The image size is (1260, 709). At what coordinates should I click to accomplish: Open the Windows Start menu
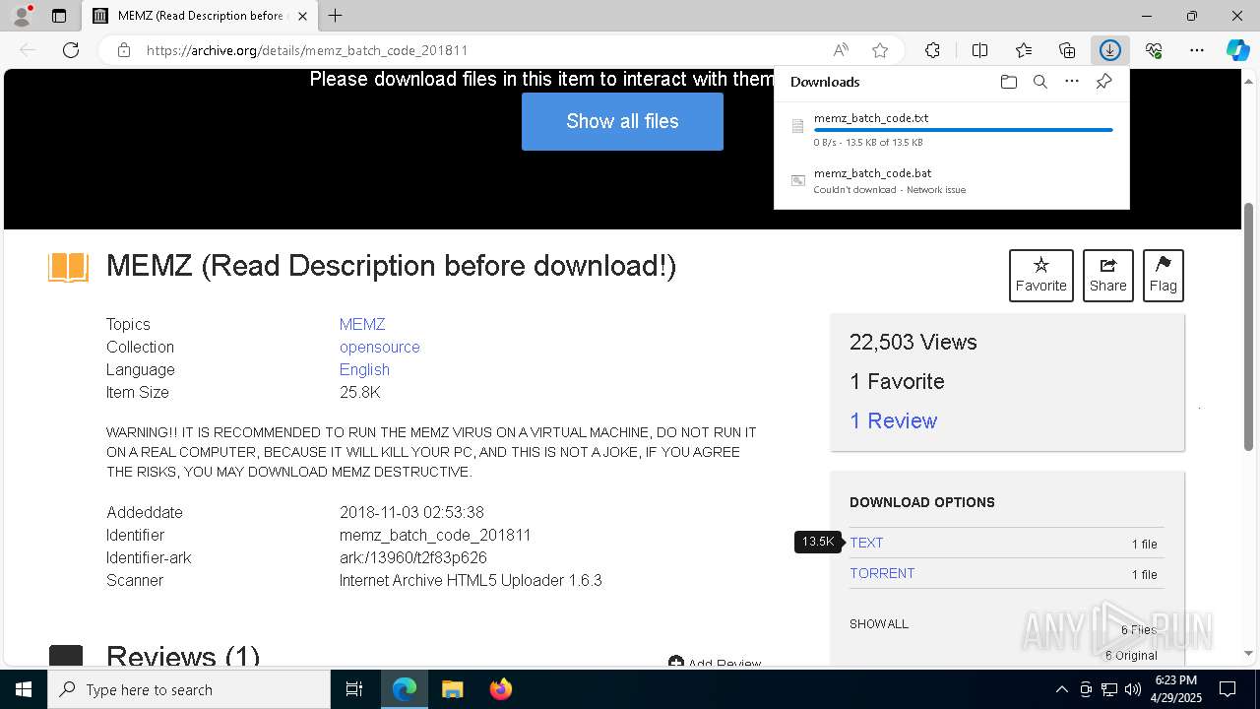point(24,689)
